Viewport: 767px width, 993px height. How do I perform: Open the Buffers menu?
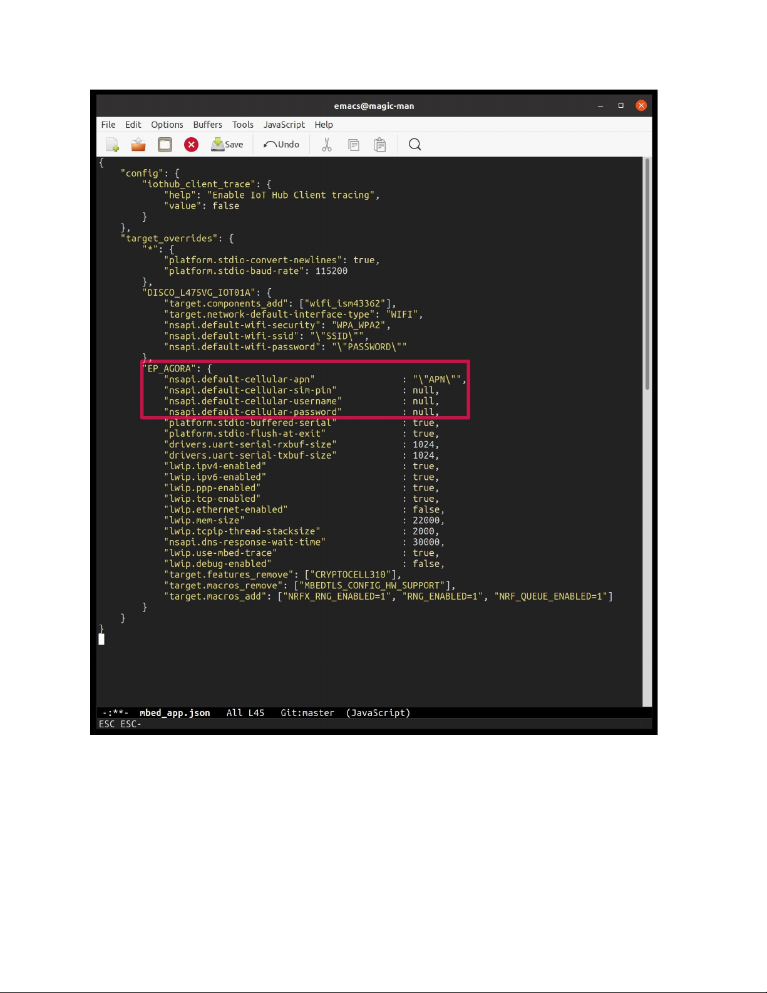pos(208,125)
